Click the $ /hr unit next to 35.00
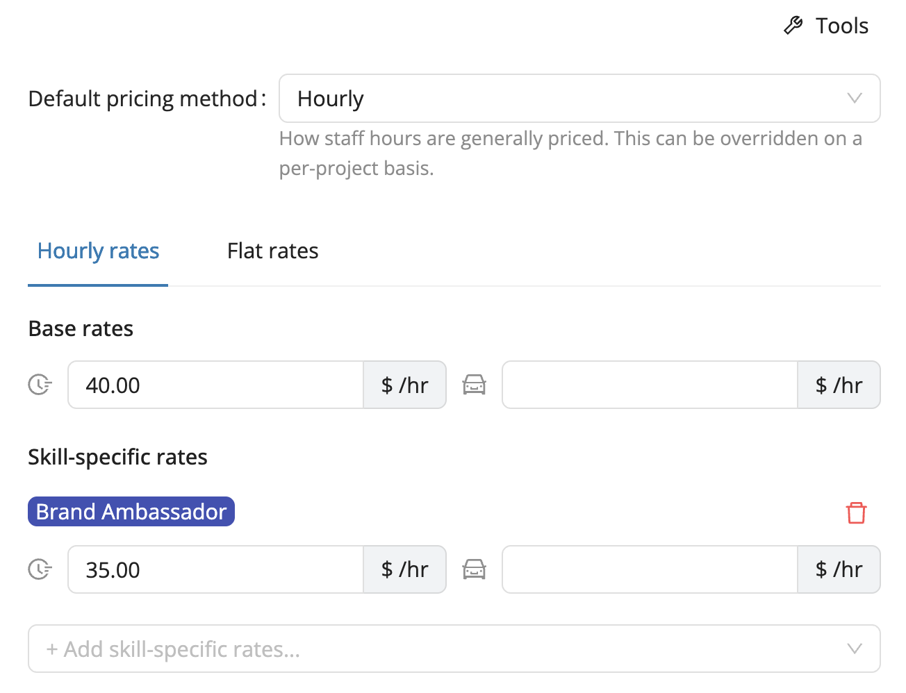 [404, 569]
